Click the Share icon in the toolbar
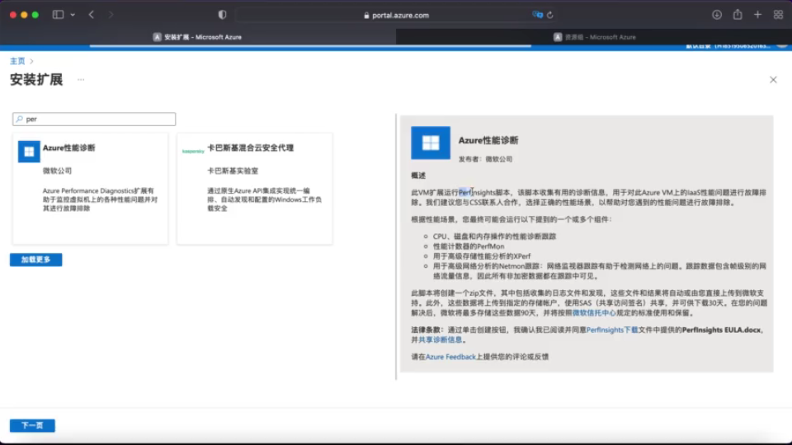This screenshot has width=792, height=445. [x=738, y=15]
